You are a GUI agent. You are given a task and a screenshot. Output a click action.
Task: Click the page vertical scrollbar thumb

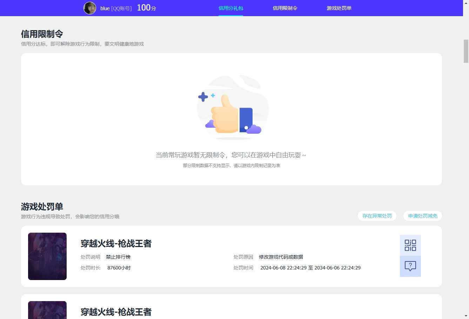466,51
